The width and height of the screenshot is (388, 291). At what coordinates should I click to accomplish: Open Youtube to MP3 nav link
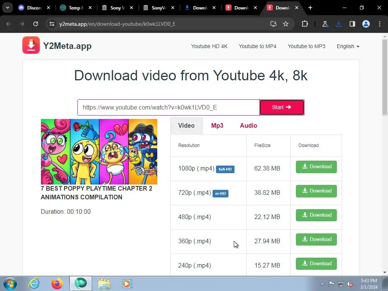[306, 46]
